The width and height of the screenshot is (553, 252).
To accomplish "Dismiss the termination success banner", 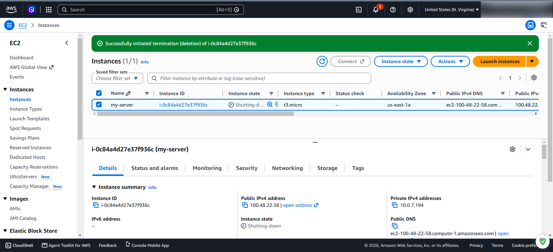I will pos(530,43).
